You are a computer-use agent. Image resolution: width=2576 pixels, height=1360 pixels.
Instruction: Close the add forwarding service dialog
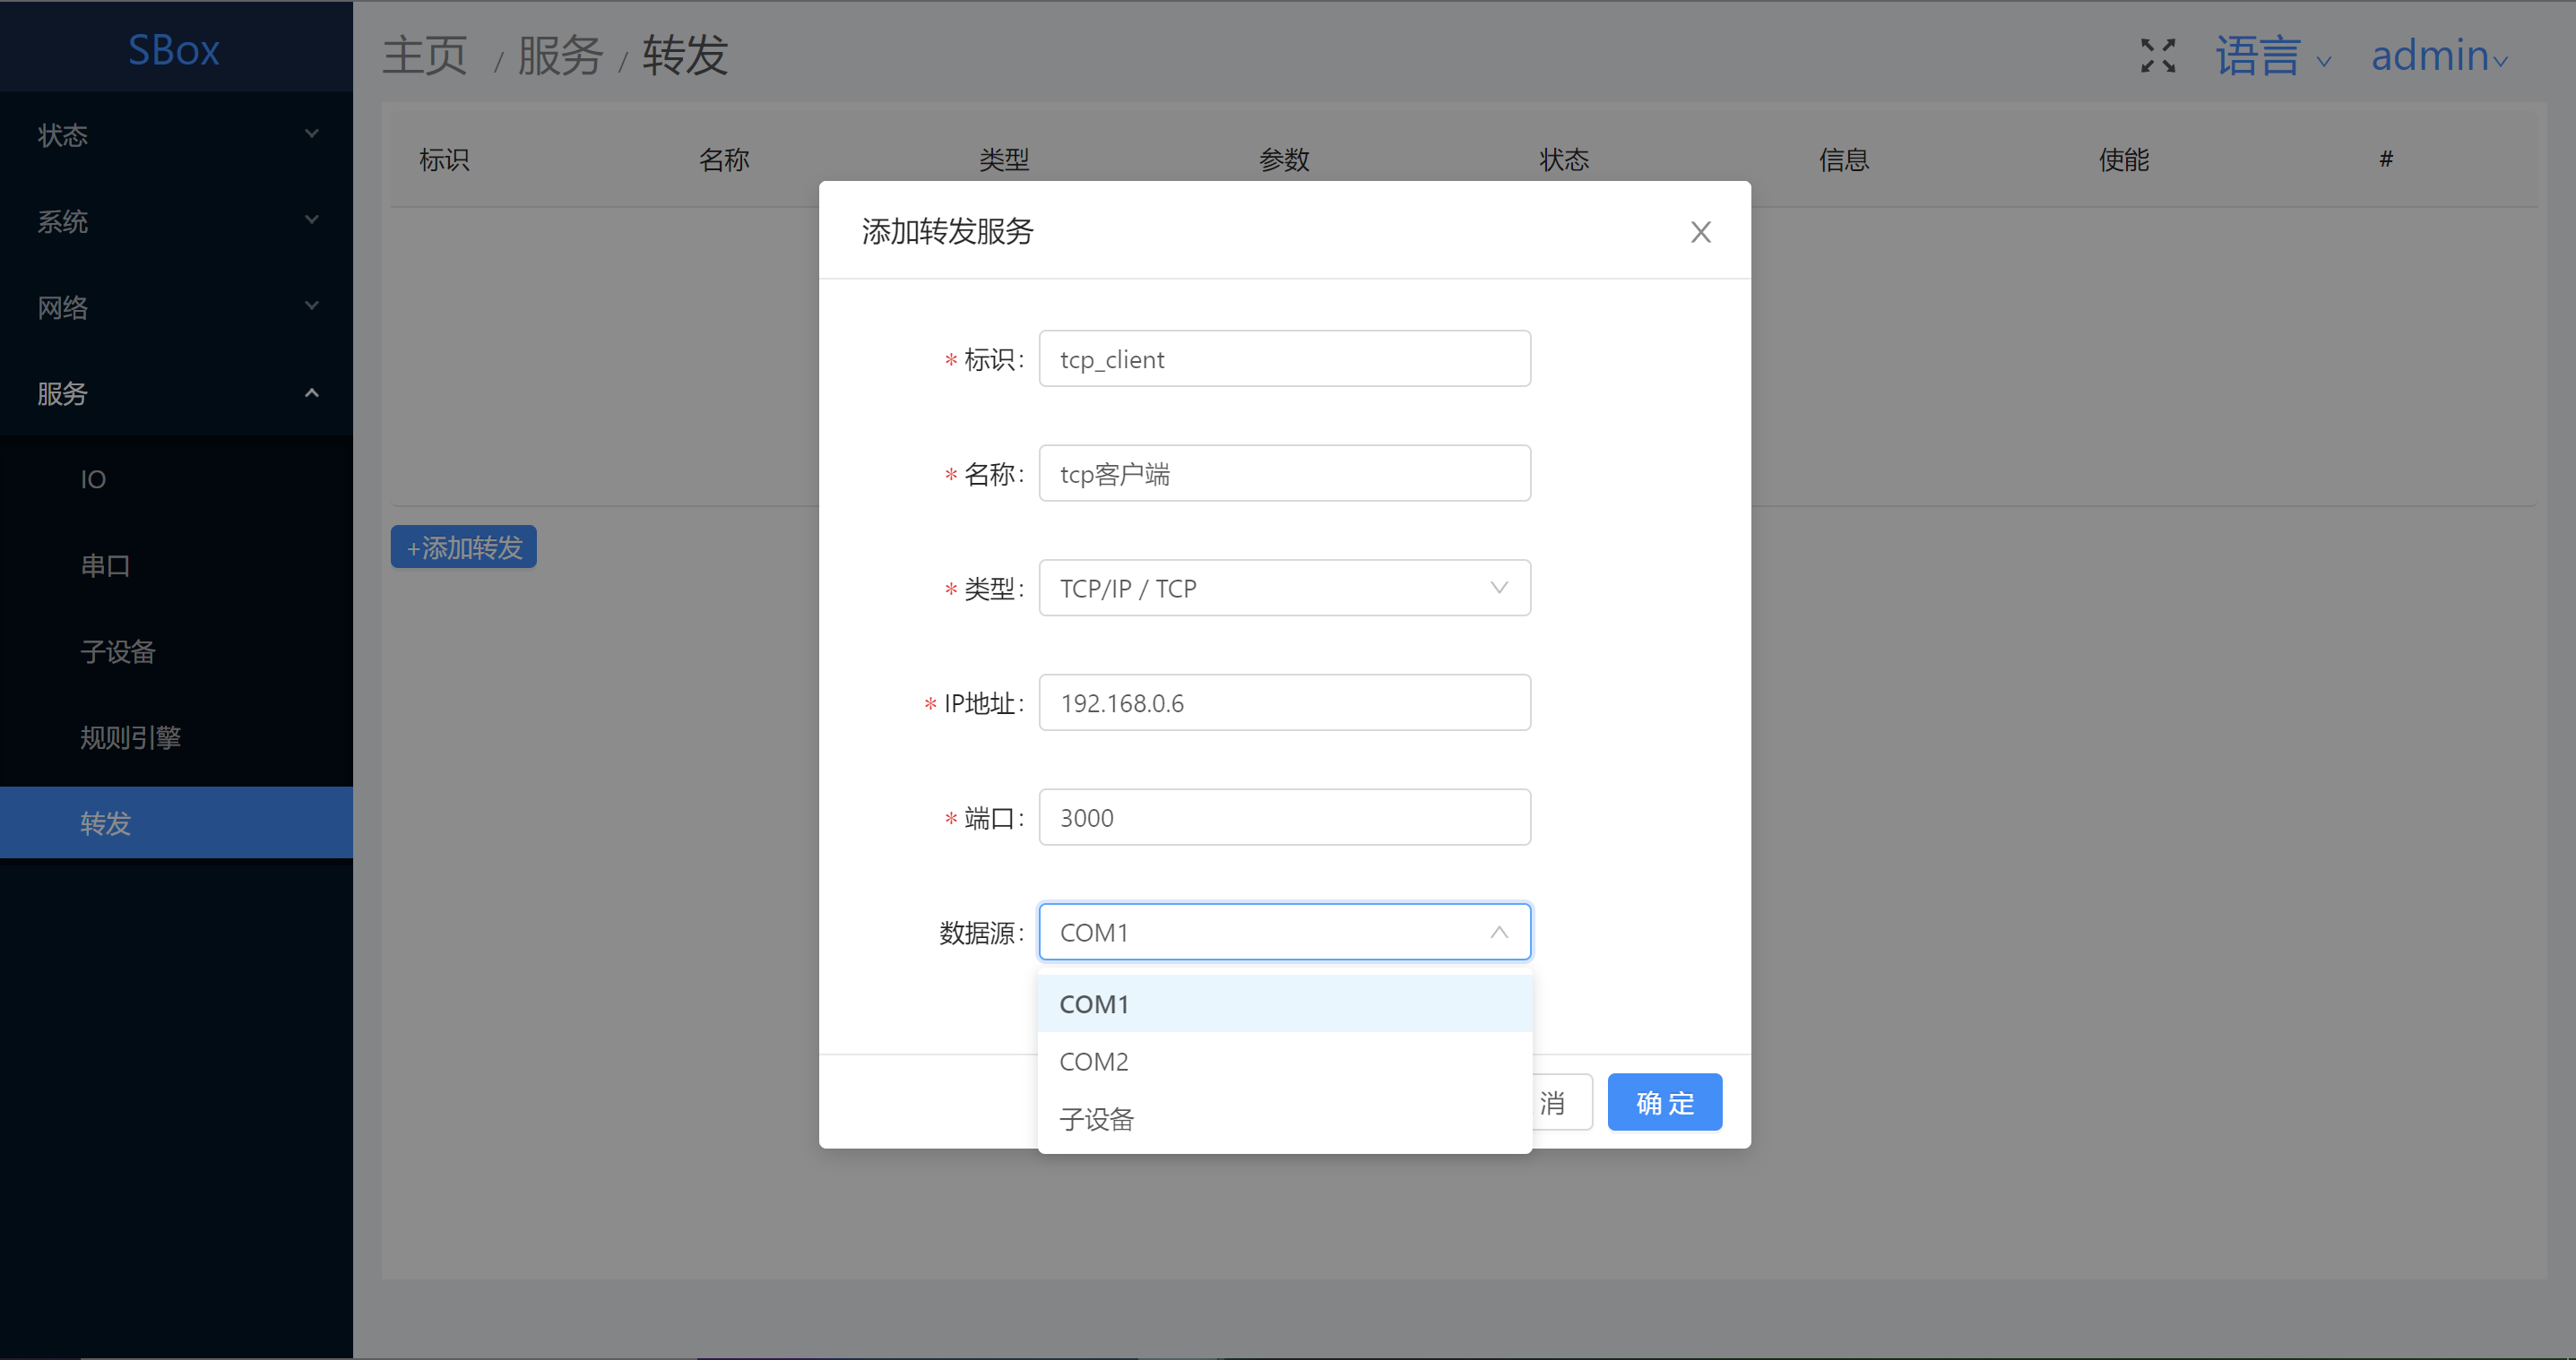[x=1700, y=232]
